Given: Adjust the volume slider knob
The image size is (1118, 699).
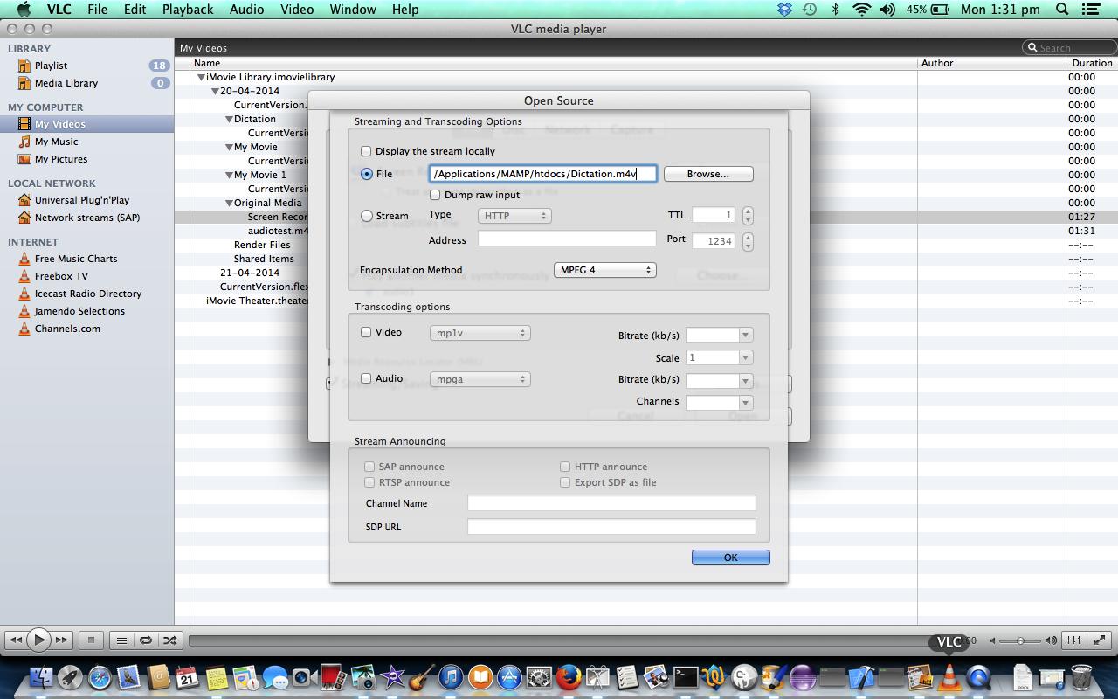Looking at the screenshot, I should click(x=1020, y=640).
